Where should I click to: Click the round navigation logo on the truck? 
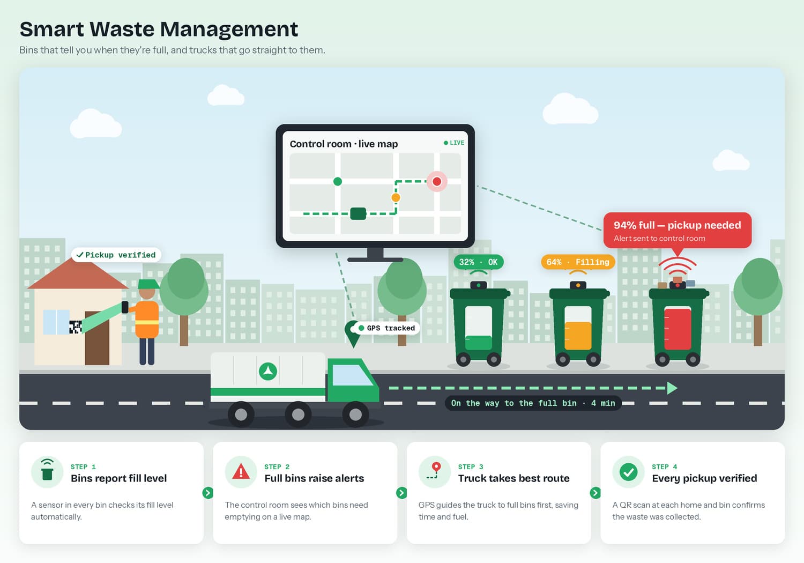click(268, 371)
